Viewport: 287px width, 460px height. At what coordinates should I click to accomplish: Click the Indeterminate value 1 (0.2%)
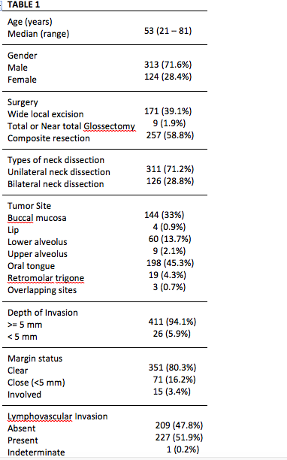(x=183, y=449)
